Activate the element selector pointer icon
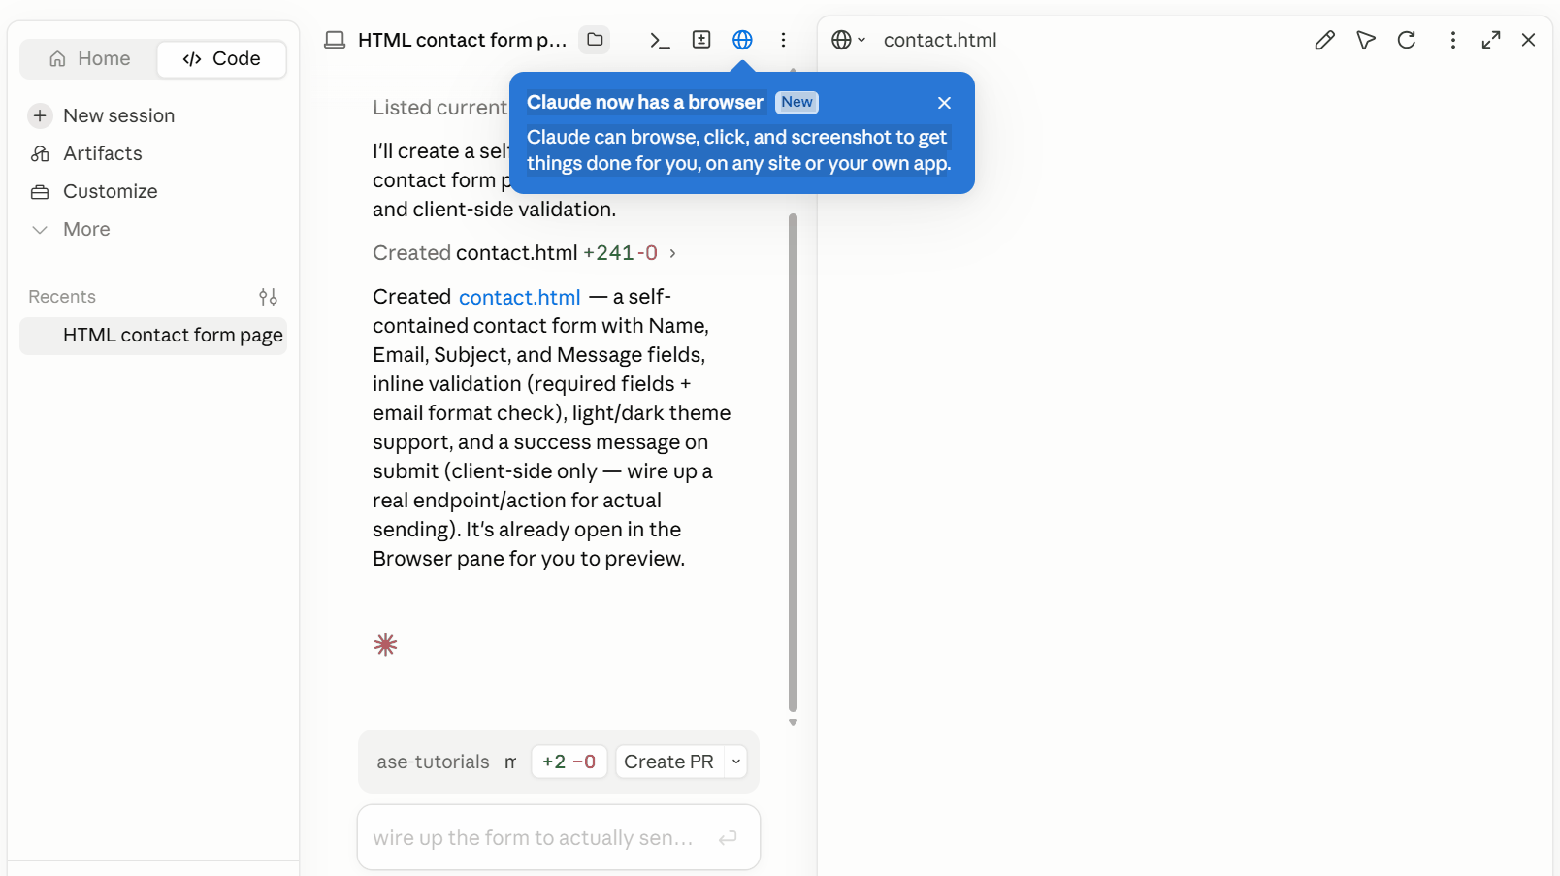This screenshot has width=1560, height=876. [1365, 40]
